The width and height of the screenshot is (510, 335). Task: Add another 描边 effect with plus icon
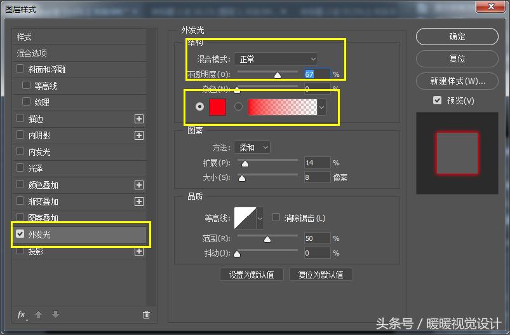[x=139, y=119]
